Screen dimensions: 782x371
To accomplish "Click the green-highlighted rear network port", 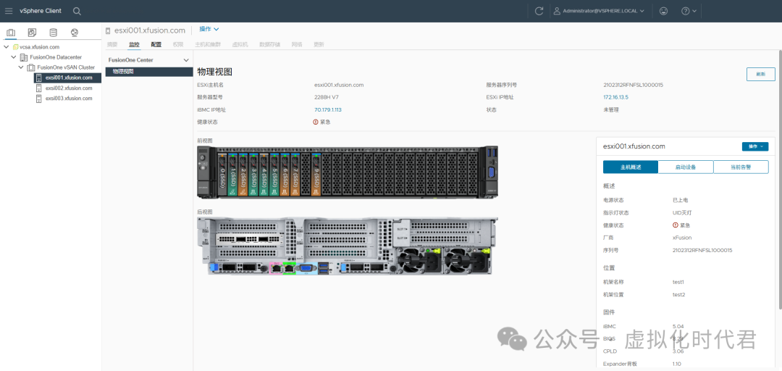I will tap(289, 268).
